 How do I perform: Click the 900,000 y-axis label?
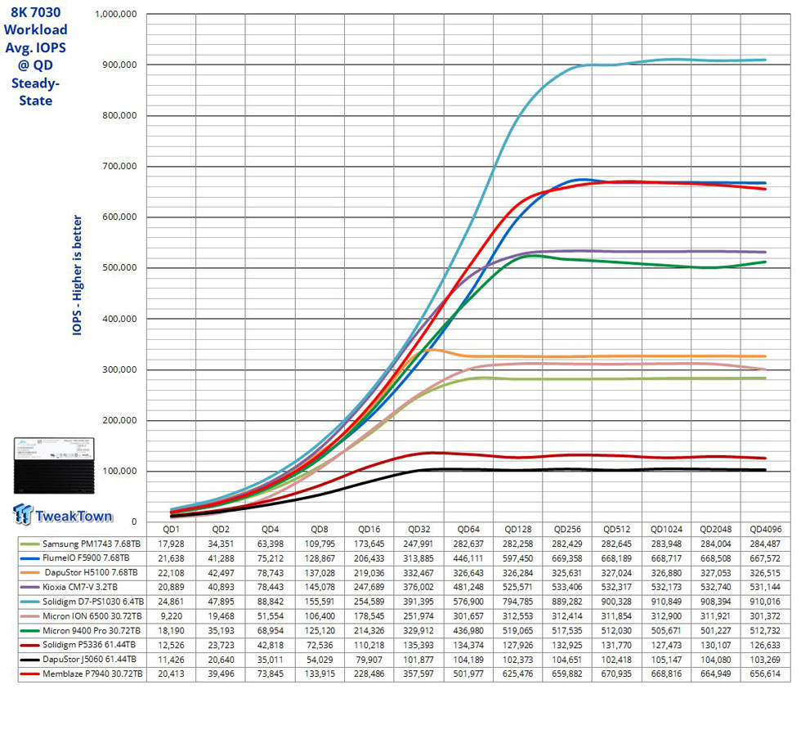tap(119, 65)
